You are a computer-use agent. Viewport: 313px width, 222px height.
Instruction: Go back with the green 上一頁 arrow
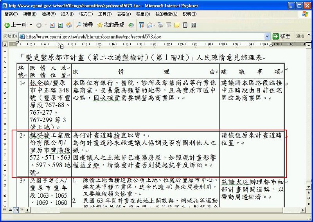tap(16, 25)
